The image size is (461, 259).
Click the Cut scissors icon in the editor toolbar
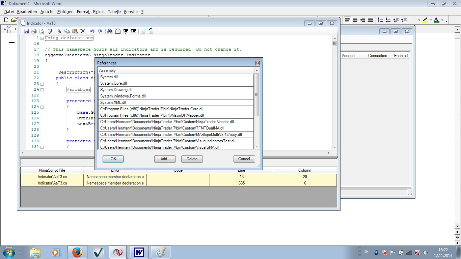point(59,31)
